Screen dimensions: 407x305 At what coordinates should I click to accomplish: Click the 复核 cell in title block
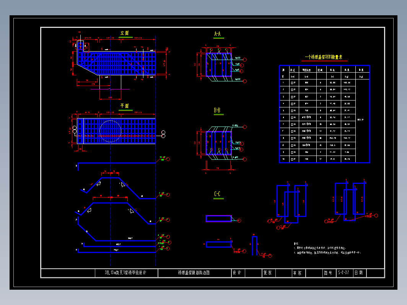point(268,273)
